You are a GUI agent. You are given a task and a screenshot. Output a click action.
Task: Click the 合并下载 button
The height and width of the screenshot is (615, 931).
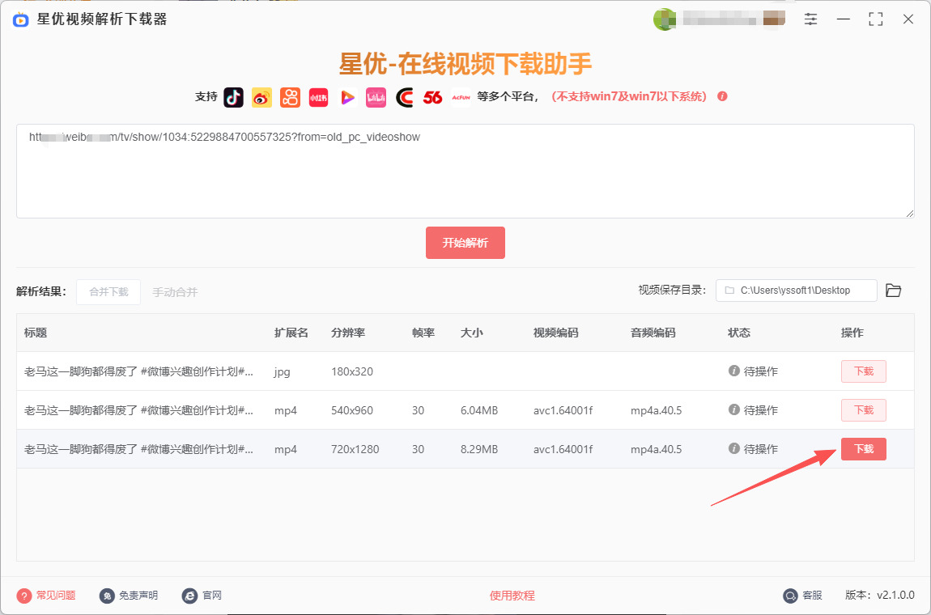[x=108, y=292]
